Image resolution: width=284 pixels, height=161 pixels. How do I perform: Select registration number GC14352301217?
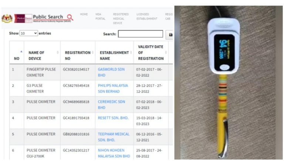point(76,150)
